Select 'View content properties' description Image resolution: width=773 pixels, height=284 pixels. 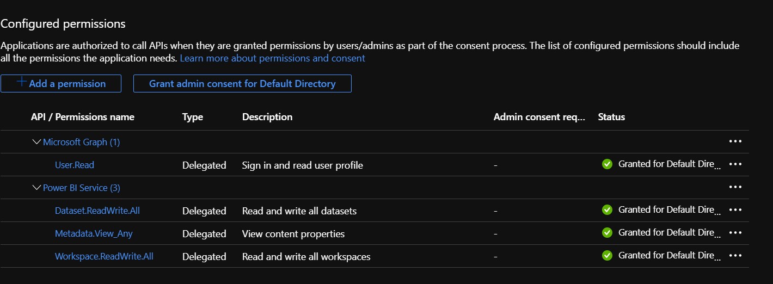click(x=293, y=233)
